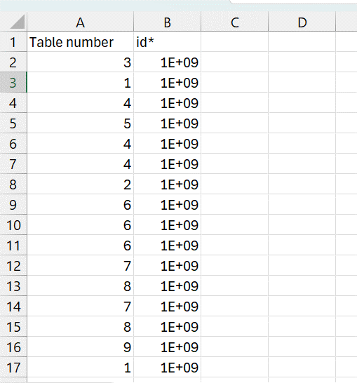The width and height of the screenshot is (357, 383).
Task: Click cell A8 containing 2
Action: [x=81, y=184]
